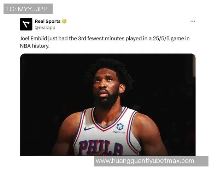Screen dimensions: 212x170
Task: Click the gold verified badge
Action: coord(64,21)
